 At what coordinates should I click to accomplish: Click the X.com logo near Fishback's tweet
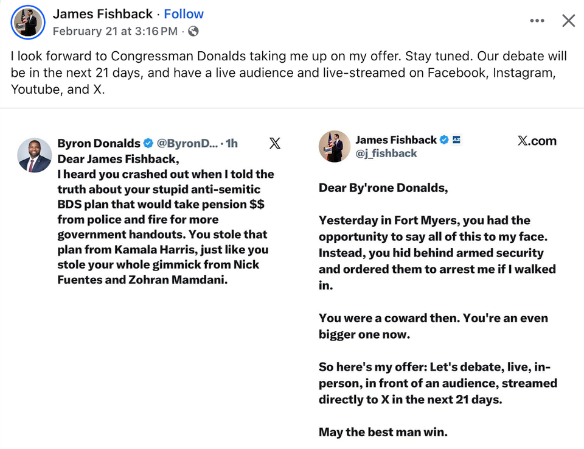click(x=537, y=141)
